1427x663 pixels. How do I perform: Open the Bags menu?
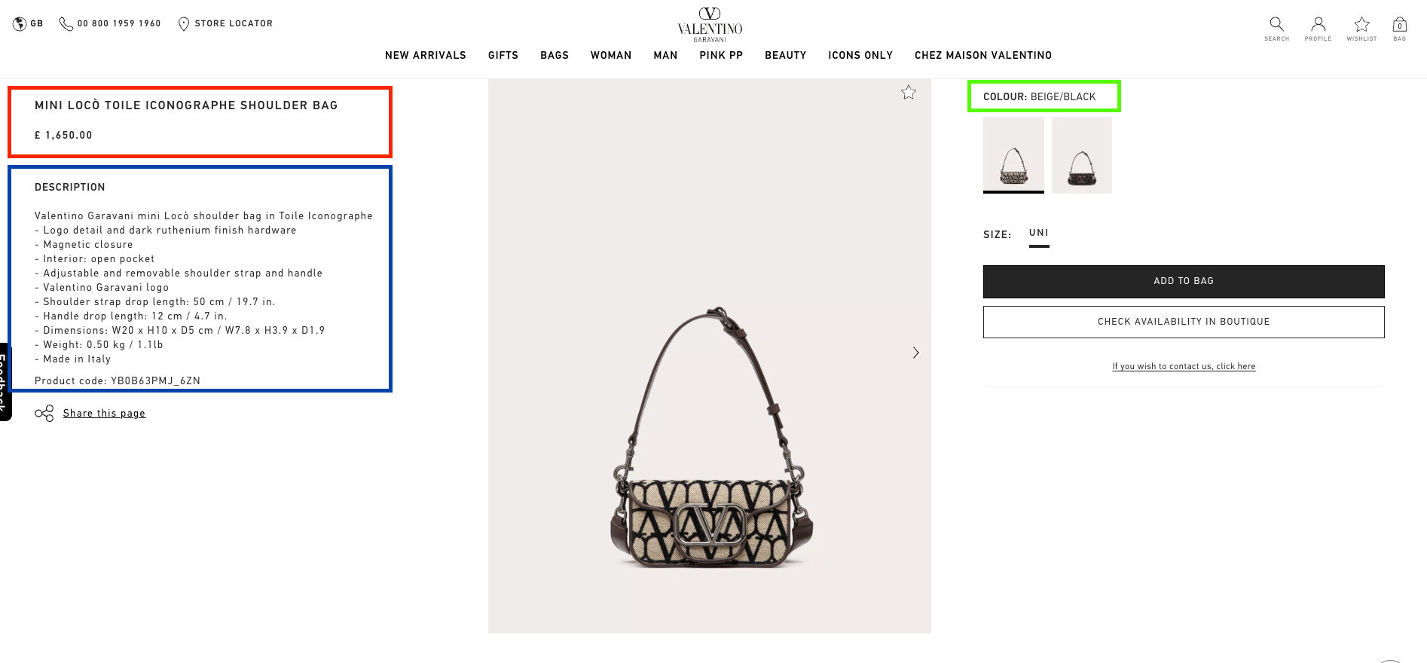pos(555,55)
